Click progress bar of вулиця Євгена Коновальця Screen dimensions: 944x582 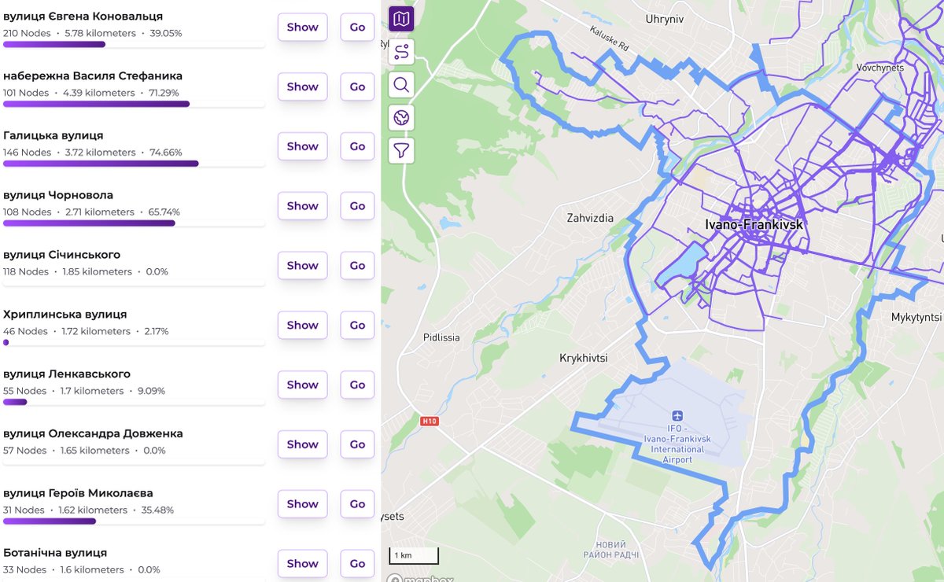point(134,44)
